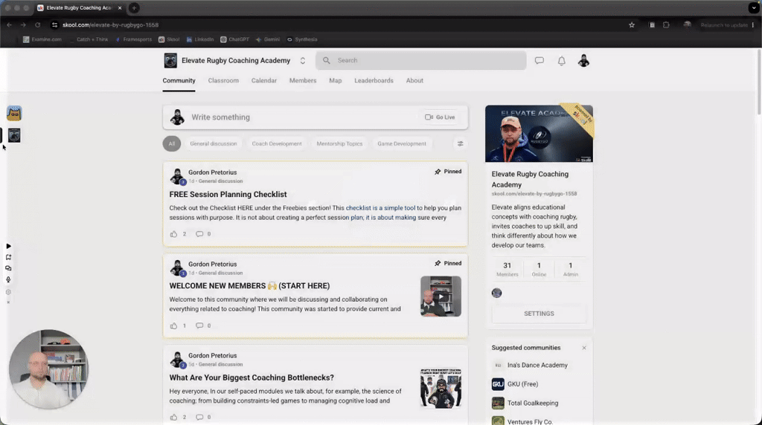The height and width of the screenshot is (425, 762).
Task: Click the recorder microphone icon
Action: (x=8, y=280)
